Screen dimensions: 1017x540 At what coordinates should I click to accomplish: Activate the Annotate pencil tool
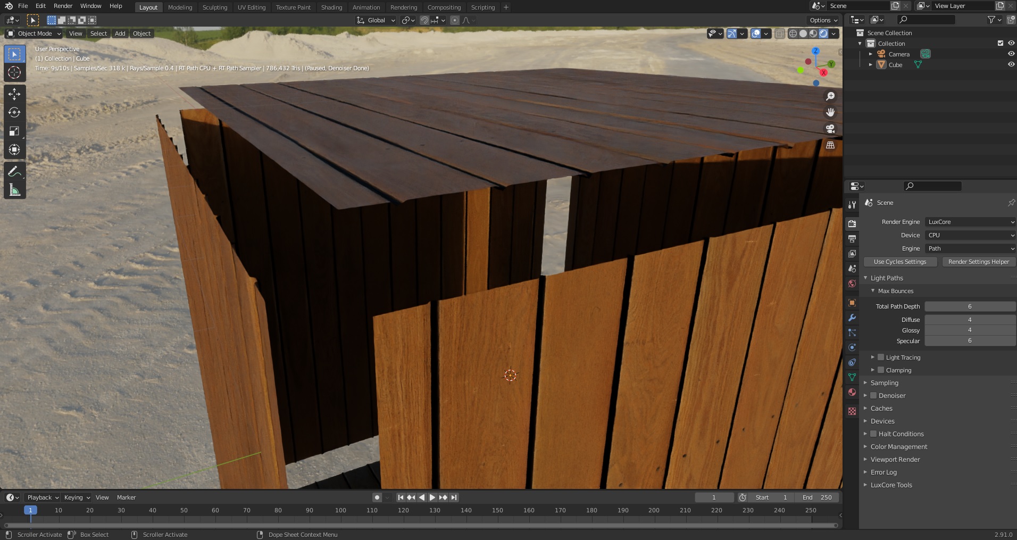point(14,171)
